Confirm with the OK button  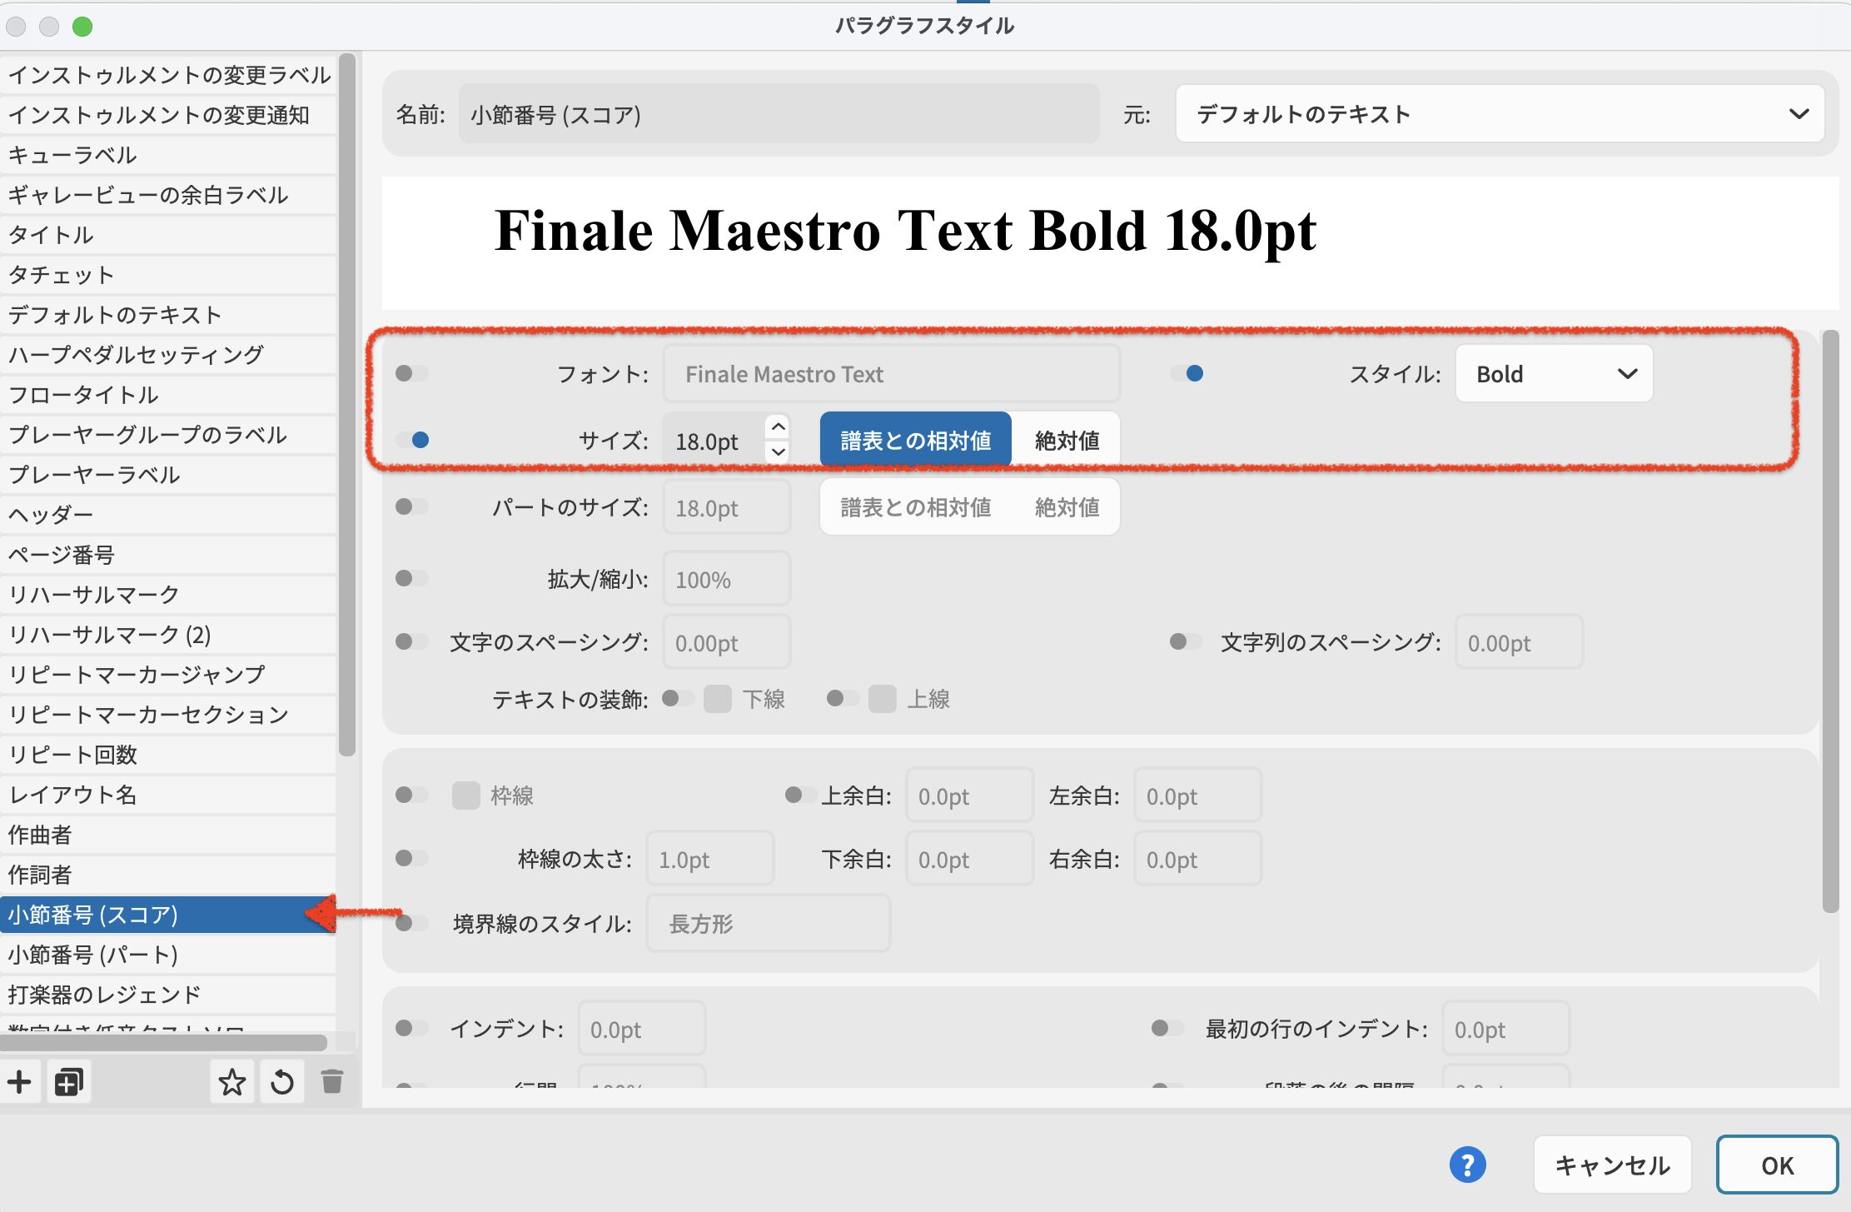[1776, 1165]
